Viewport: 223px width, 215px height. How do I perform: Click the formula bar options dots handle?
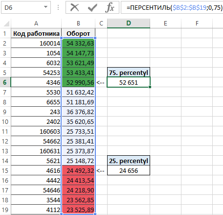(x=58, y=7)
